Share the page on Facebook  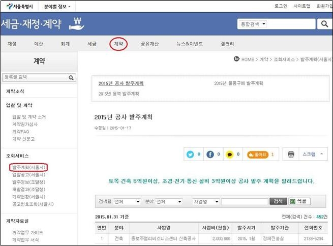210,154
